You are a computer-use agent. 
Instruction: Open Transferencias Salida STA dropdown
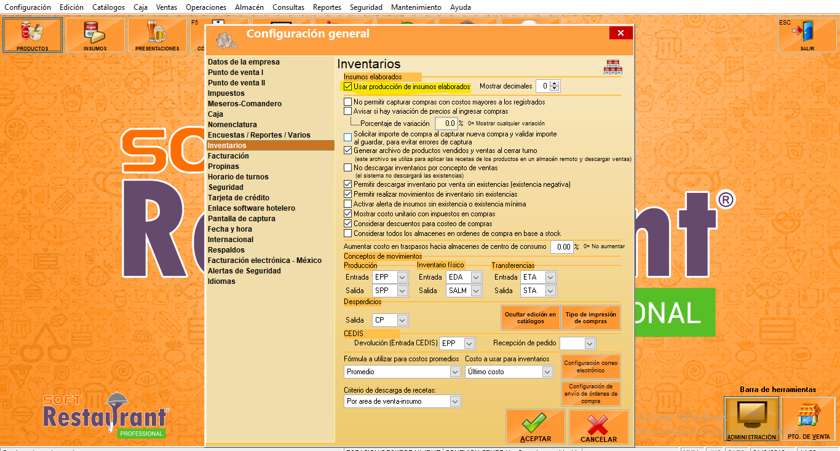(x=550, y=291)
